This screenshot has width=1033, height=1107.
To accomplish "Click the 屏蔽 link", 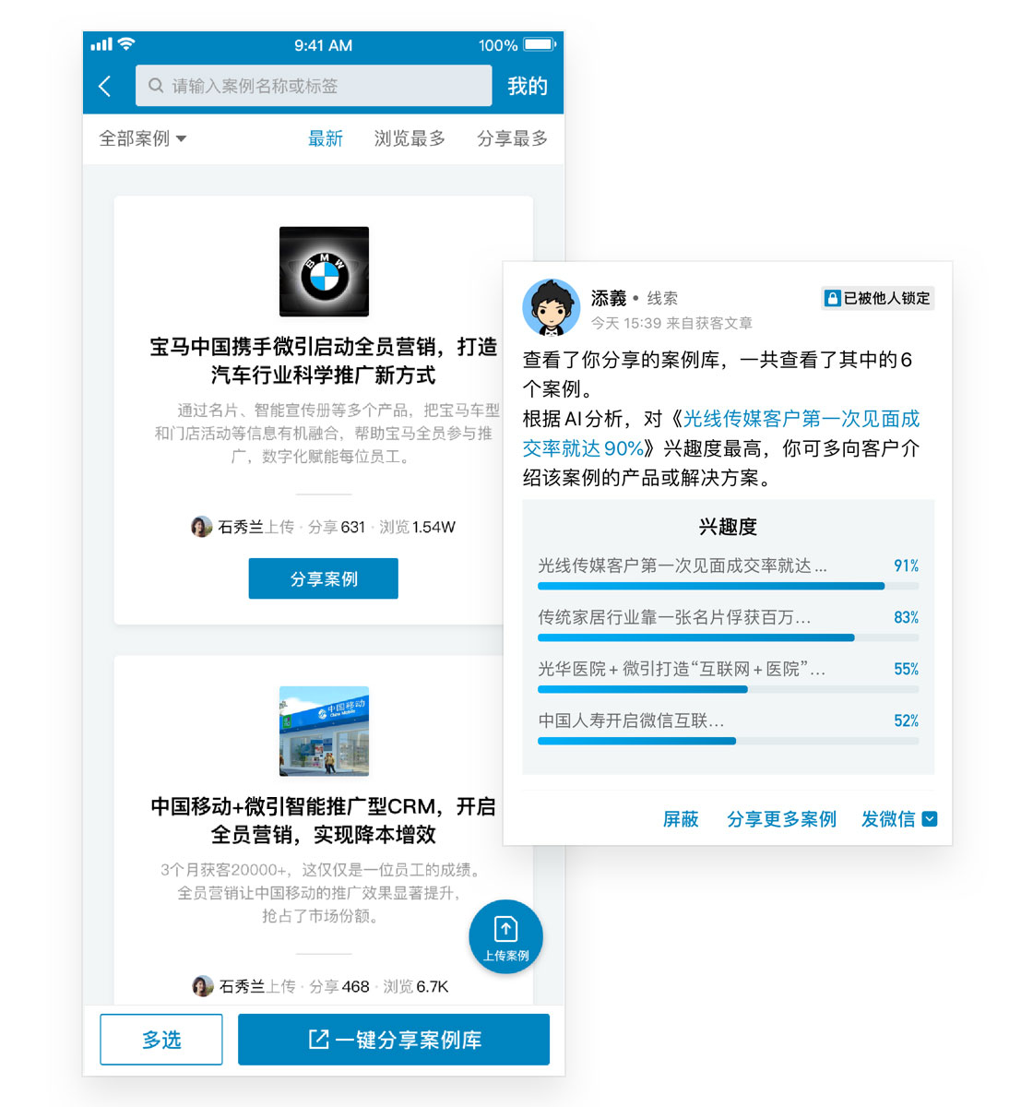I will pos(681,819).
